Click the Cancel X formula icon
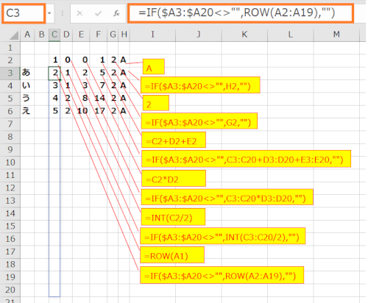 pos(79,13)
